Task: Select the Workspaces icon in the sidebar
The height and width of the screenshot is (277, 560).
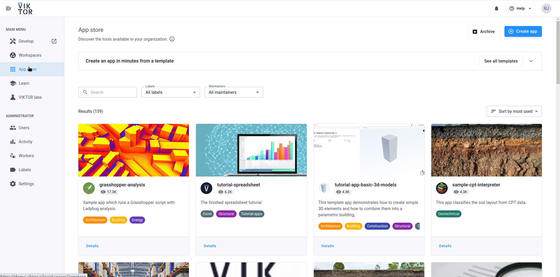Action: pos(13,55)
